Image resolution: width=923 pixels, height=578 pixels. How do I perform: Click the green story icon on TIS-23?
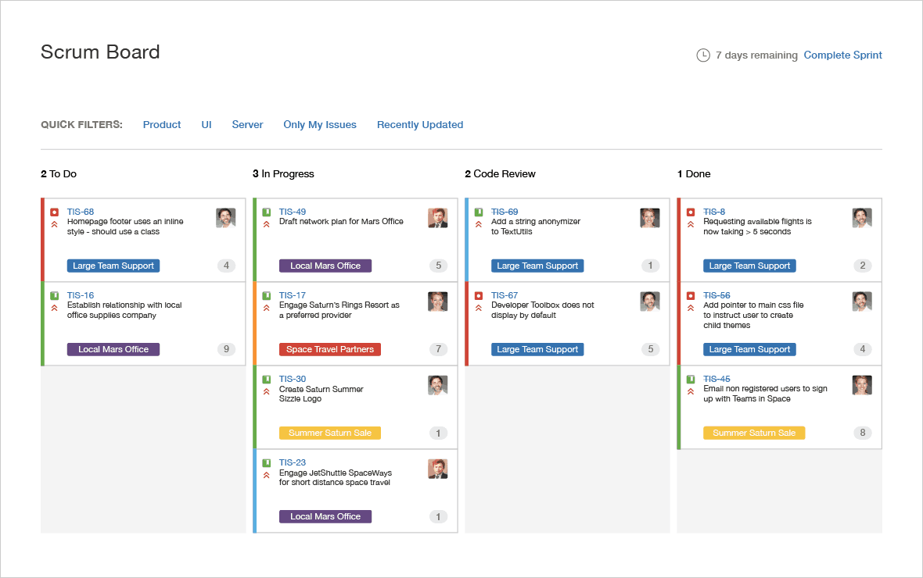tap(267, 463)
